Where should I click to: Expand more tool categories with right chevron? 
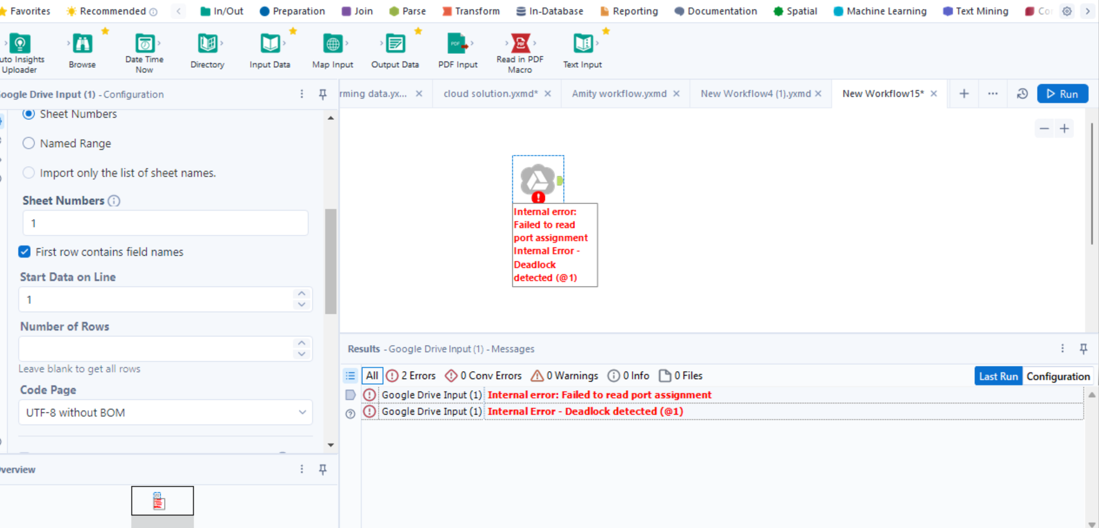click(1089, 10)
